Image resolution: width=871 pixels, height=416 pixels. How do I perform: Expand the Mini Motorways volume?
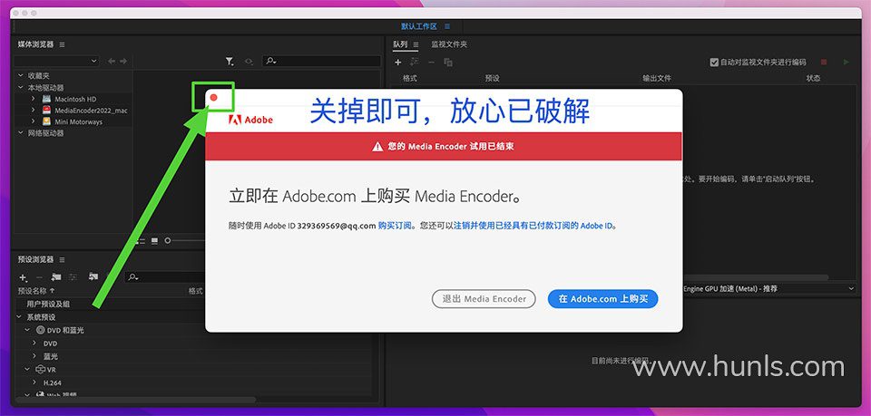tap(34, 121)
